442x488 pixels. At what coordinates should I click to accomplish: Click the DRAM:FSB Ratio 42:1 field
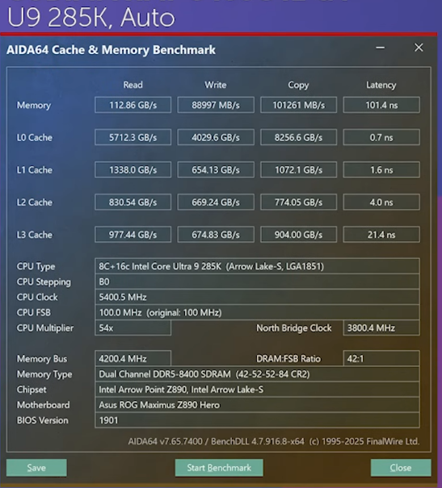(x=381, y=358)
